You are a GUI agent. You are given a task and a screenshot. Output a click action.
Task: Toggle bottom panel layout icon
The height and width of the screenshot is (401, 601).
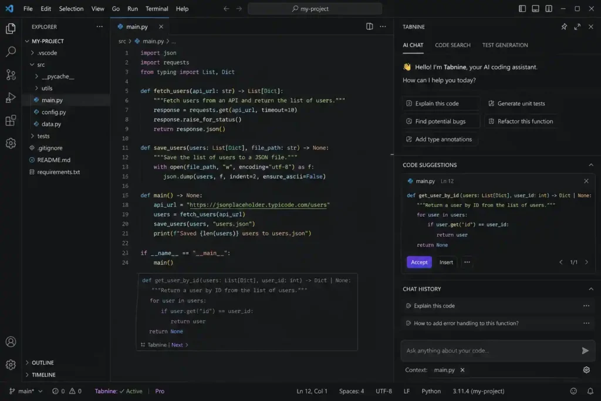pos(535,8)
